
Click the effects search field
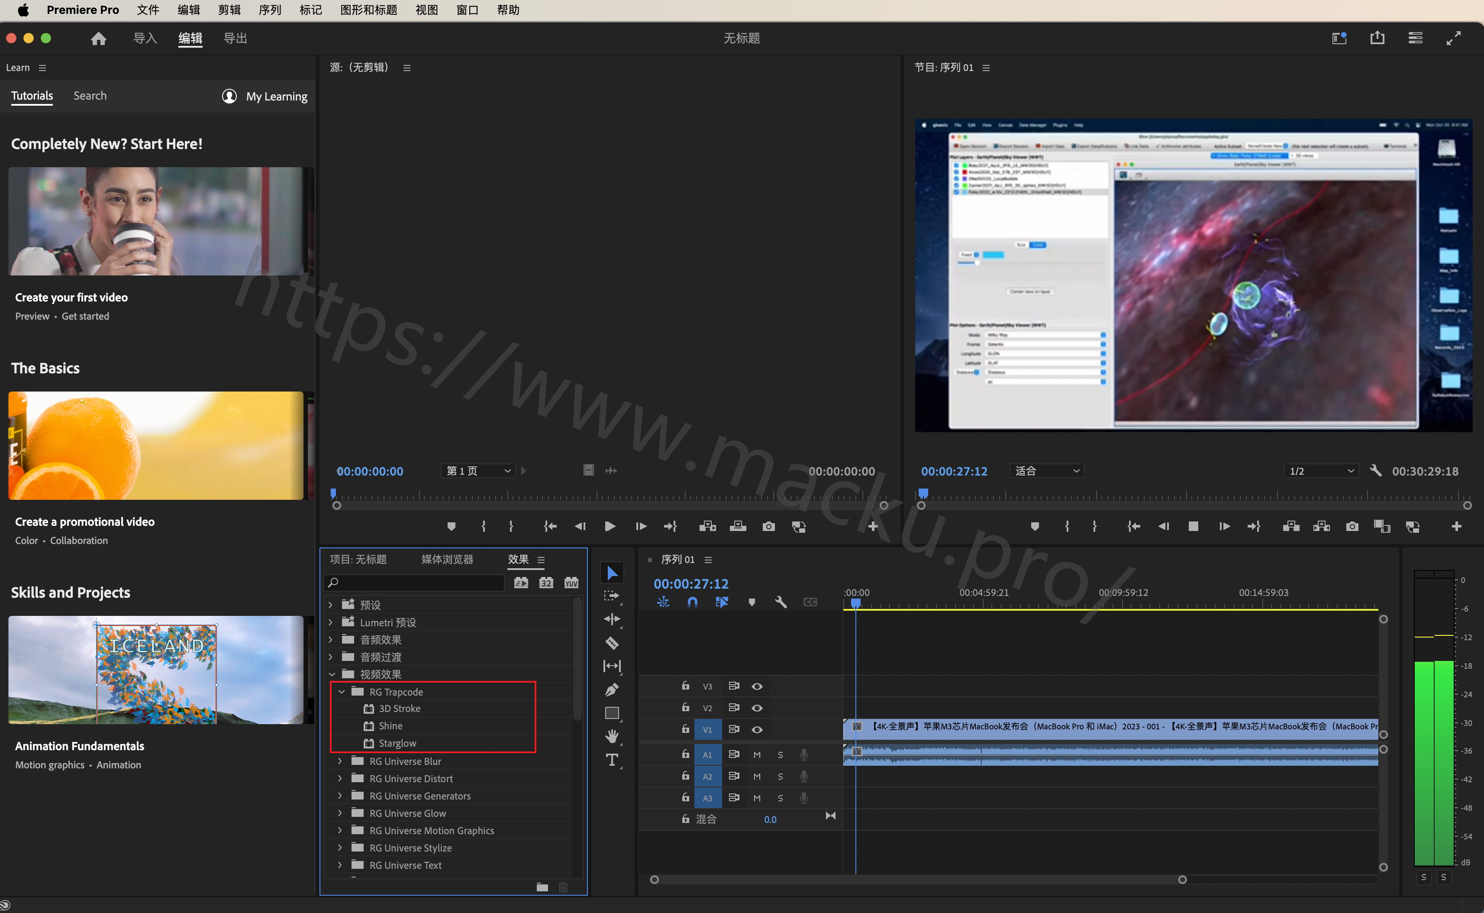pyautogui.click(x=414, y=583)
